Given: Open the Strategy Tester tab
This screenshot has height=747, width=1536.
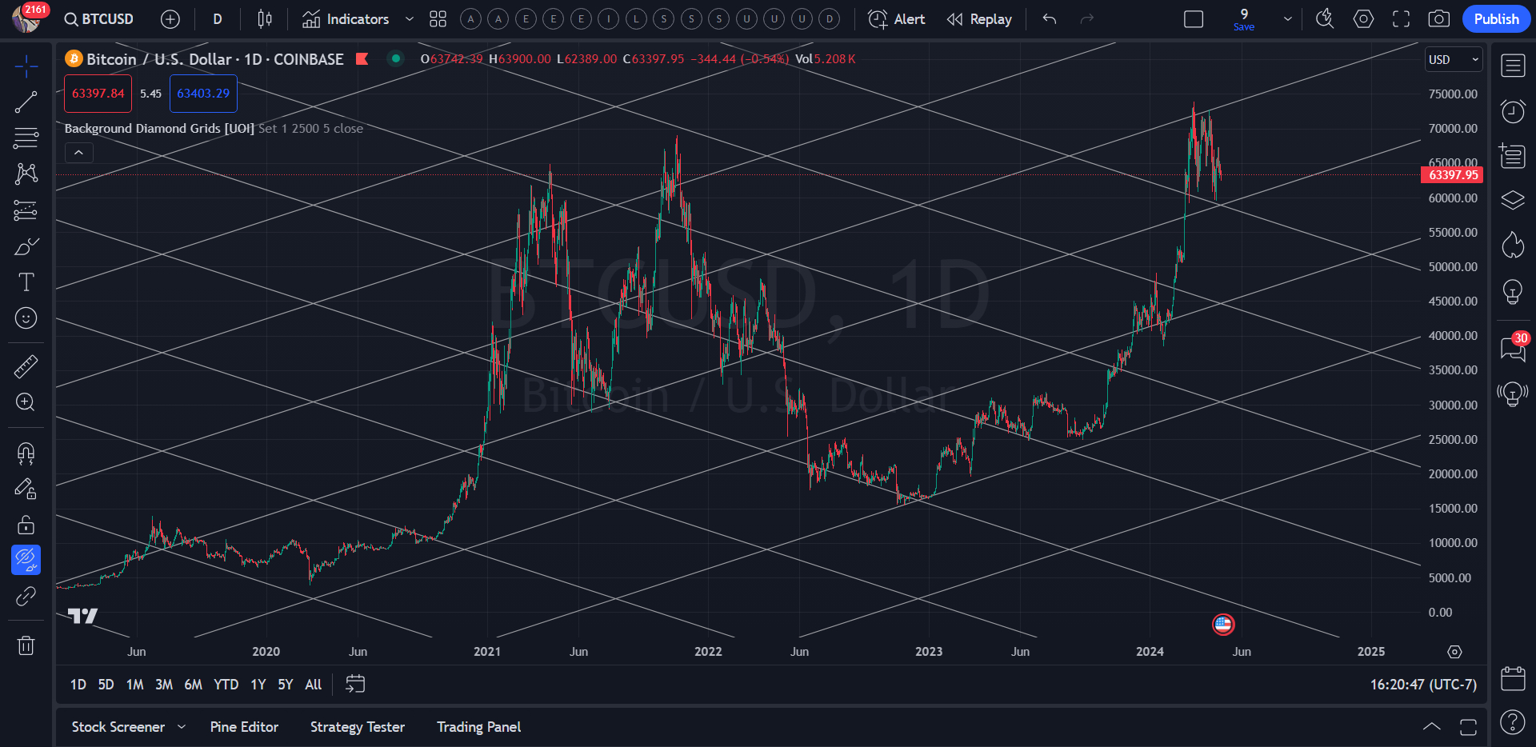Looking at the screenshot, I should pos(358,727).
